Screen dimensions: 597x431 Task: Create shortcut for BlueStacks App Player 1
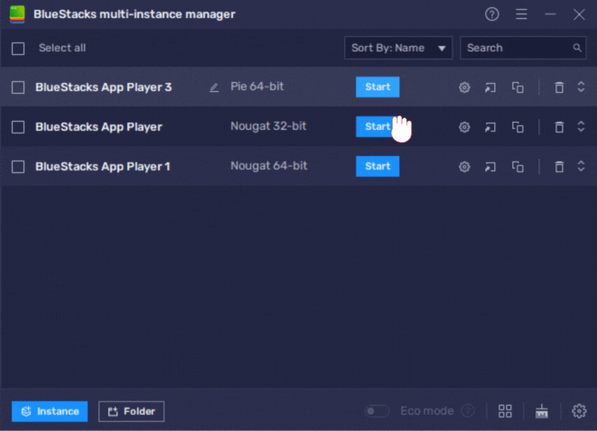pos(490,167)
